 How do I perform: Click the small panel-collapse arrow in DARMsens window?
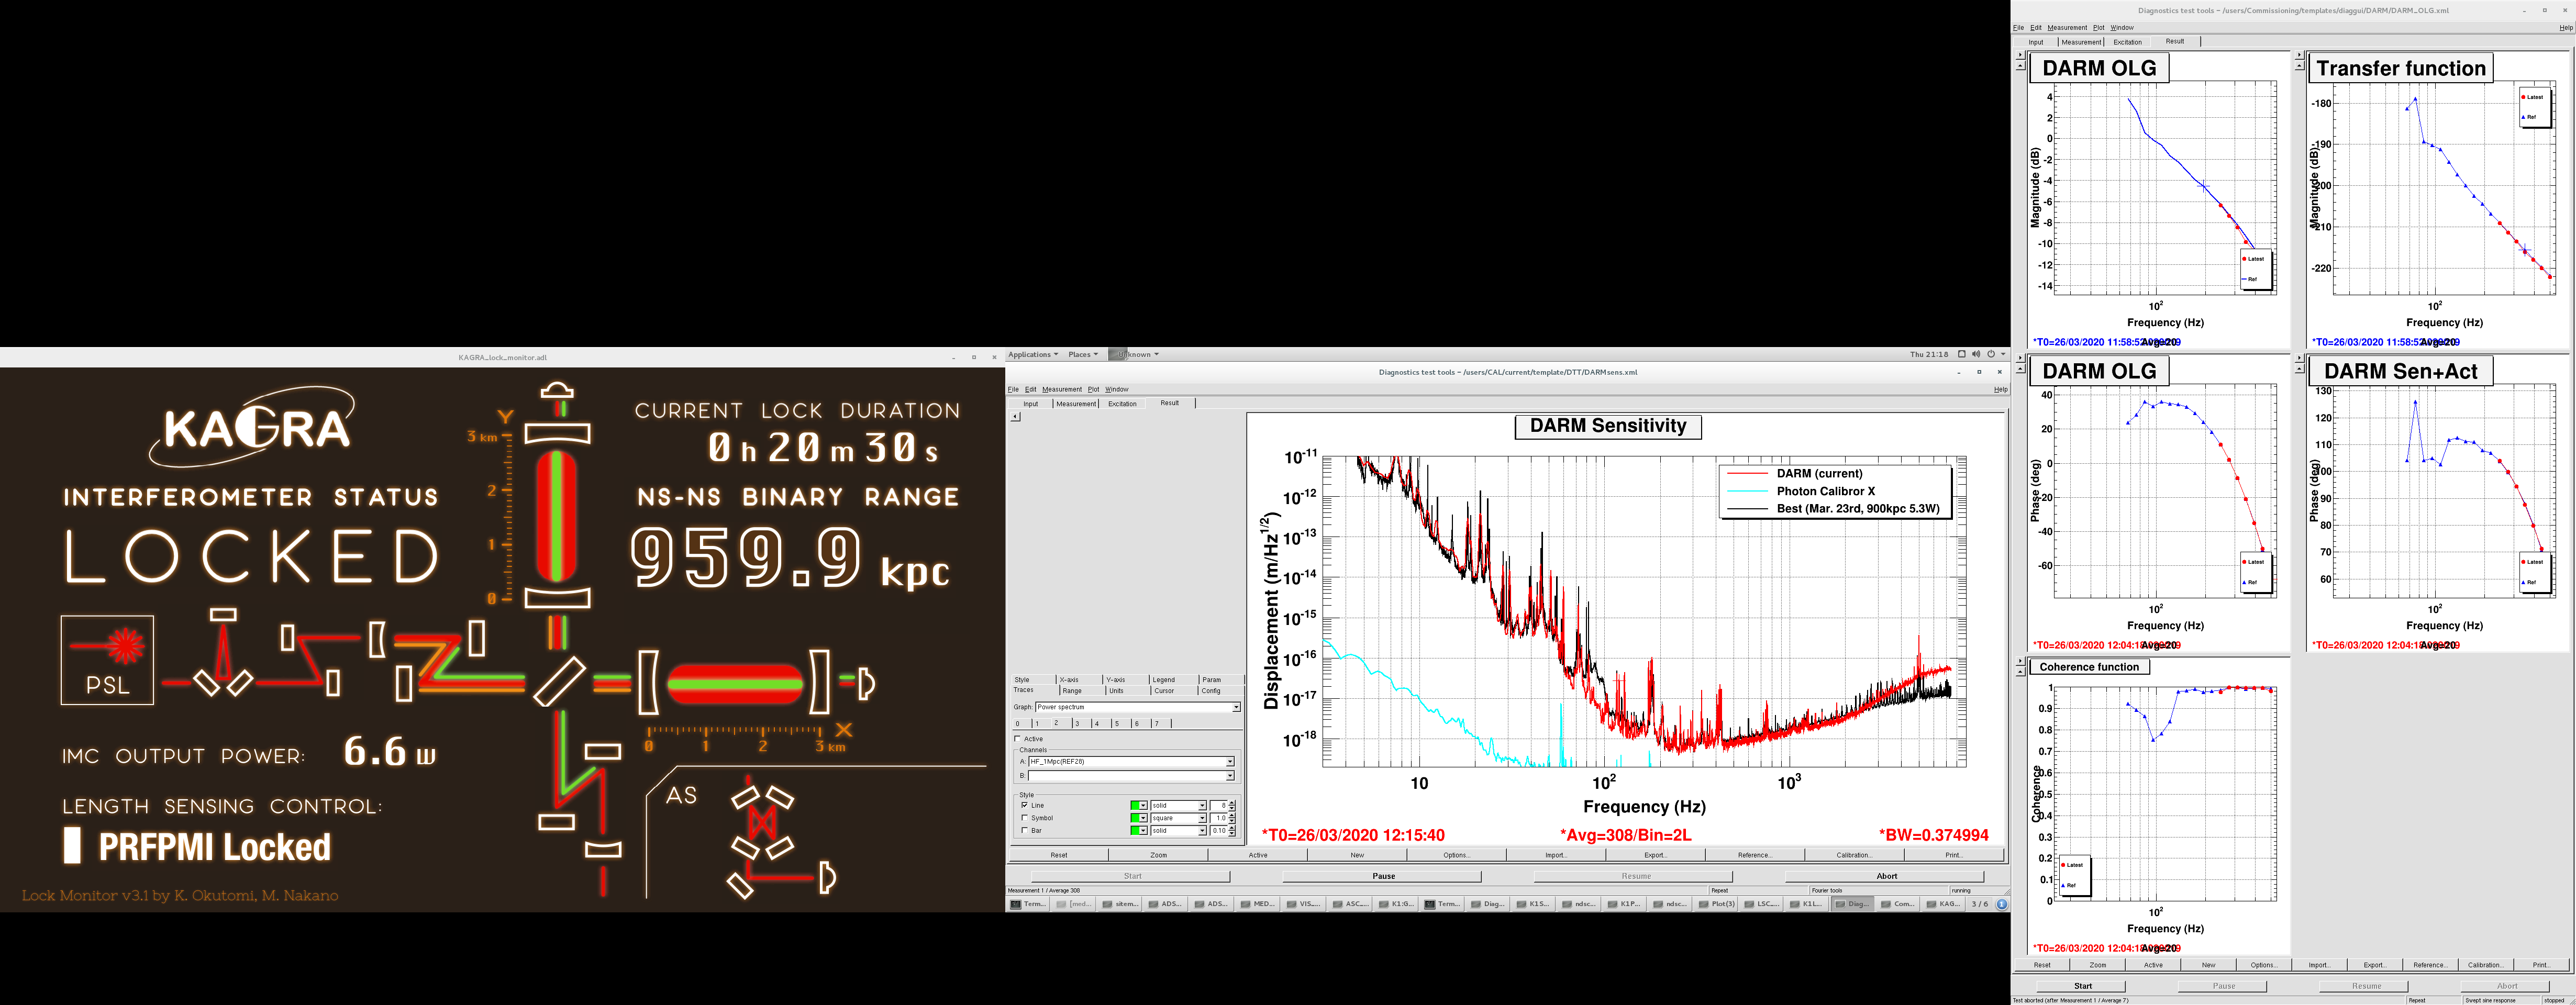point(1015,416)
